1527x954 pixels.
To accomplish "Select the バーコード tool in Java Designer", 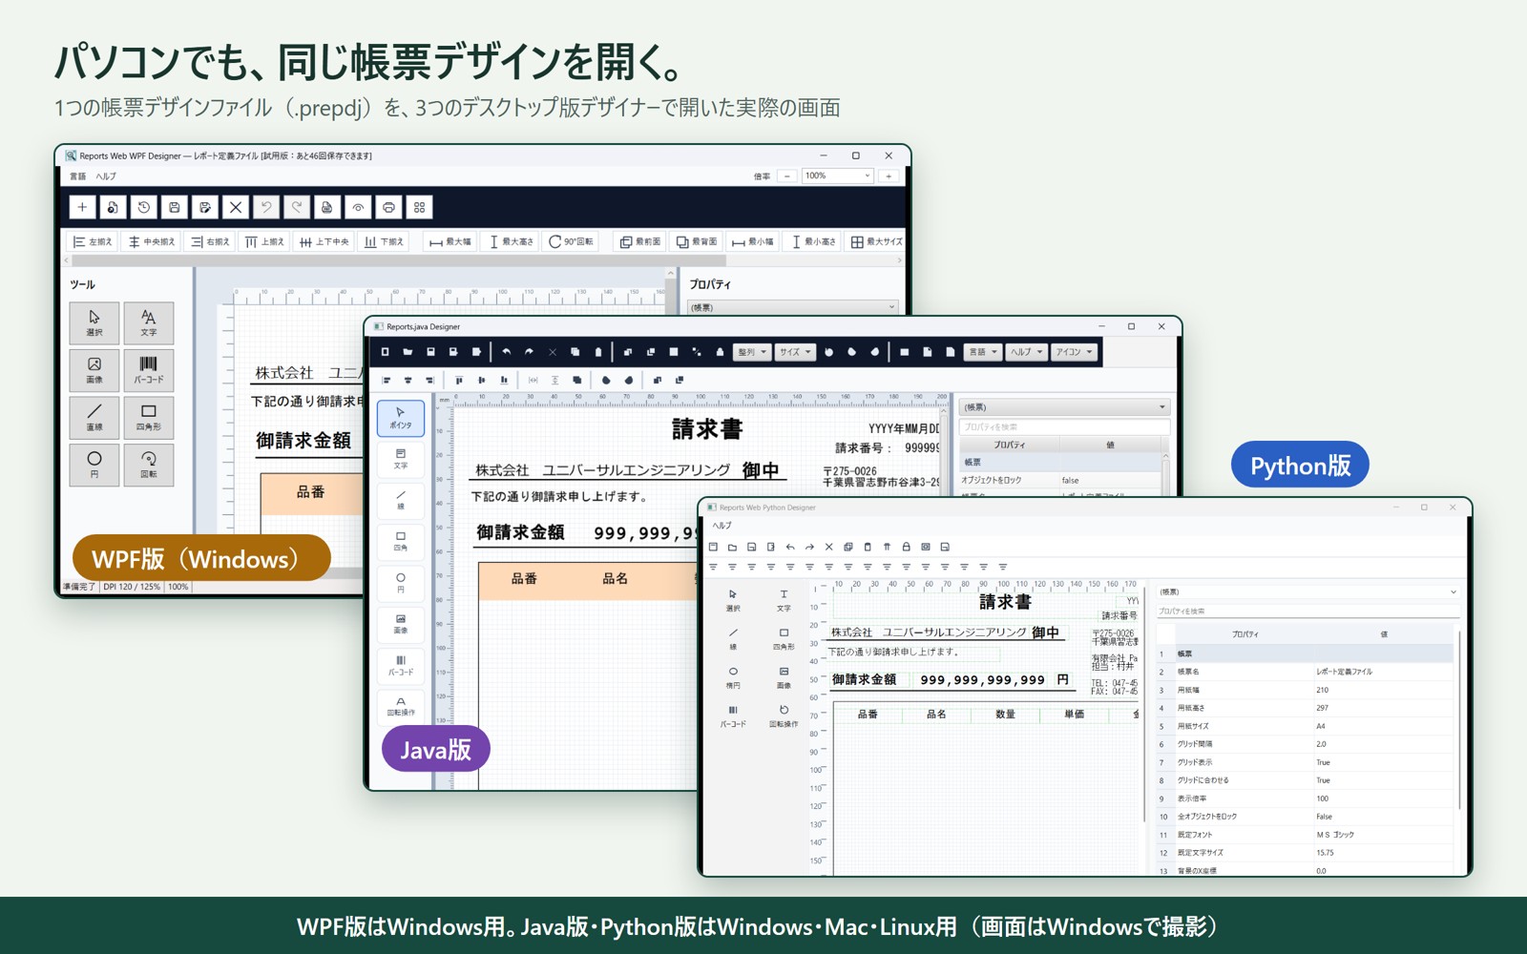I will [x=401, y=665].
